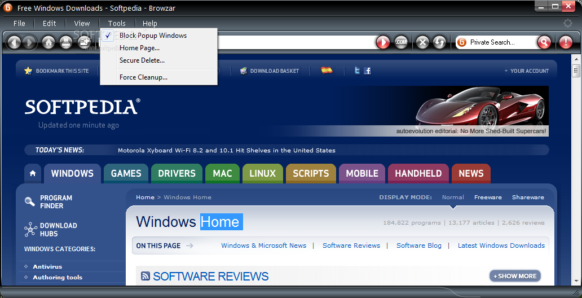Switch to the HANDHELD tab

(x=418, y=173)
